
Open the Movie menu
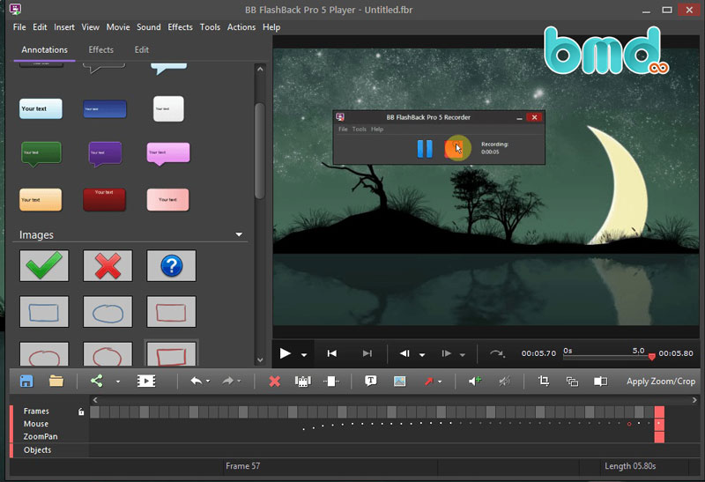(x=118, y=27)
